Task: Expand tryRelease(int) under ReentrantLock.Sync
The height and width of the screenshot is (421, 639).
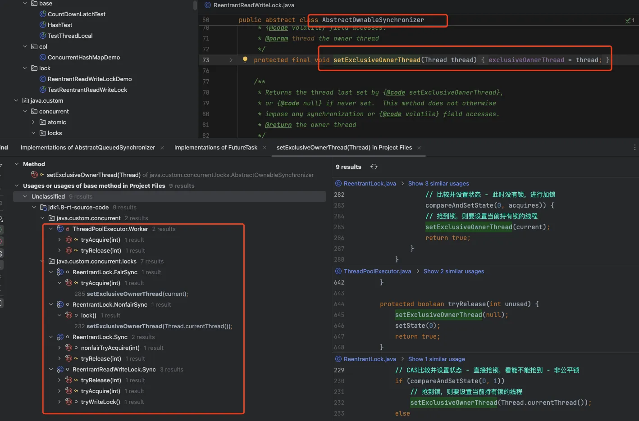Action: [59, 358]
